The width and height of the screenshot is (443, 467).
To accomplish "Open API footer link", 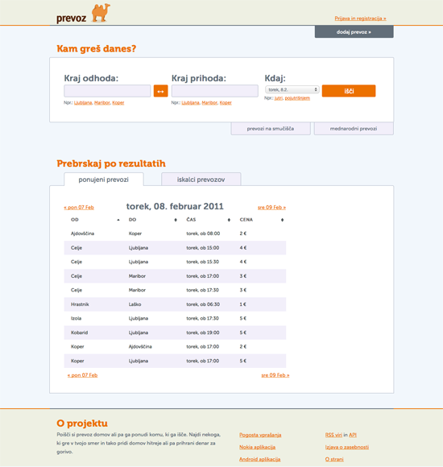I will click(353, 435).
